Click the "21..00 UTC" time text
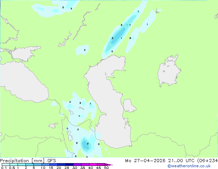The height and width of the screenshot is (169, 218). tap(181, 161)
